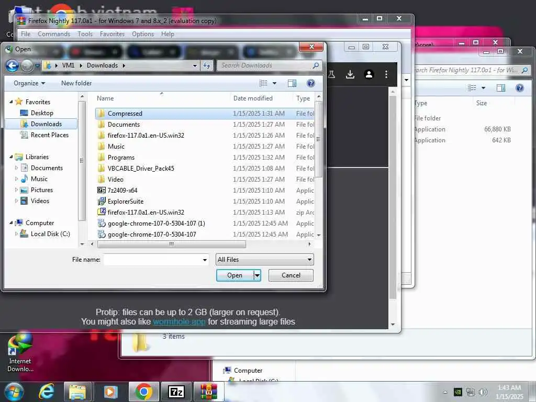Change view icon in Open dialog toolbar
Screen dimensions: 536x402
click(x=263, y=83)
